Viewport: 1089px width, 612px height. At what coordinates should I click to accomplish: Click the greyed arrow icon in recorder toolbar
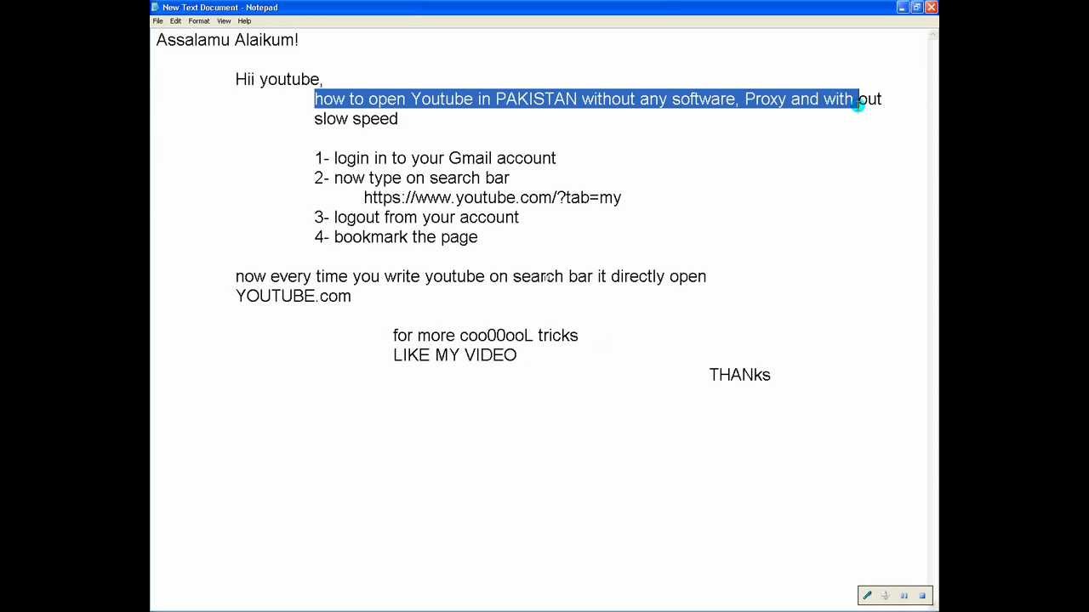click(x=886, y=596)
